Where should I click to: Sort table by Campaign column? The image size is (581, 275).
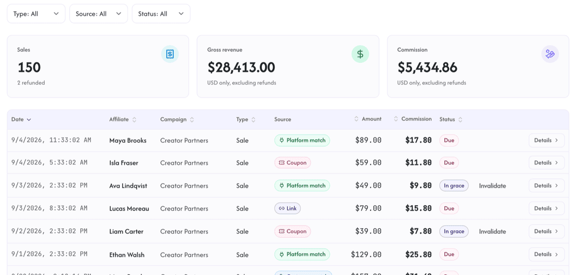coord(177,119)
